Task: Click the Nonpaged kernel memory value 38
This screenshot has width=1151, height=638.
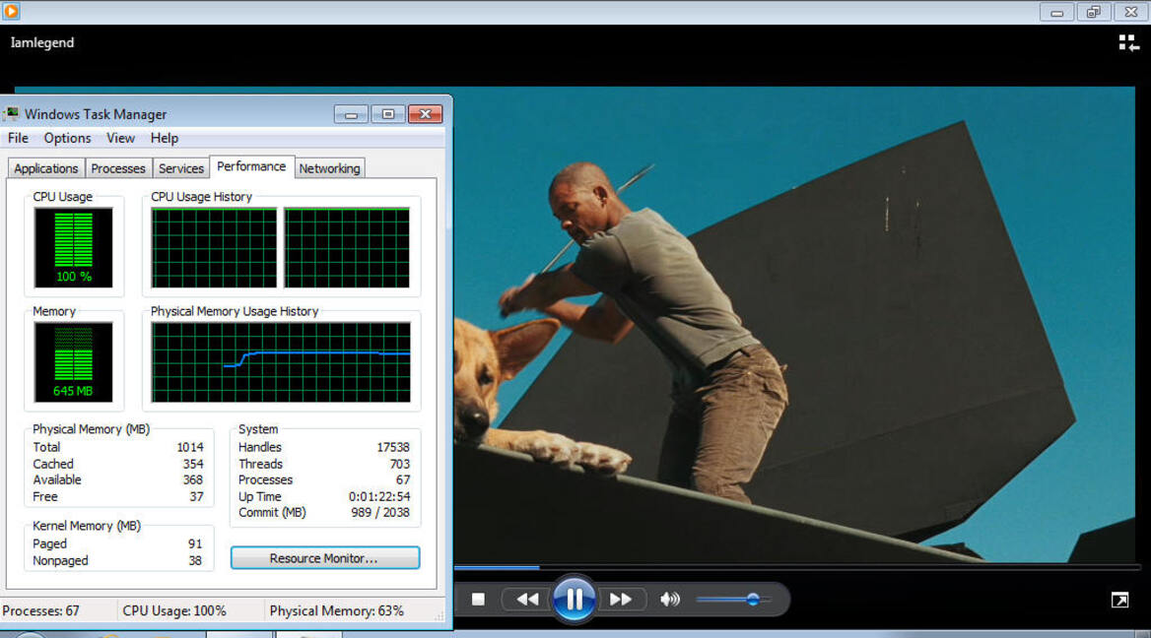Action: click(195, 561)
